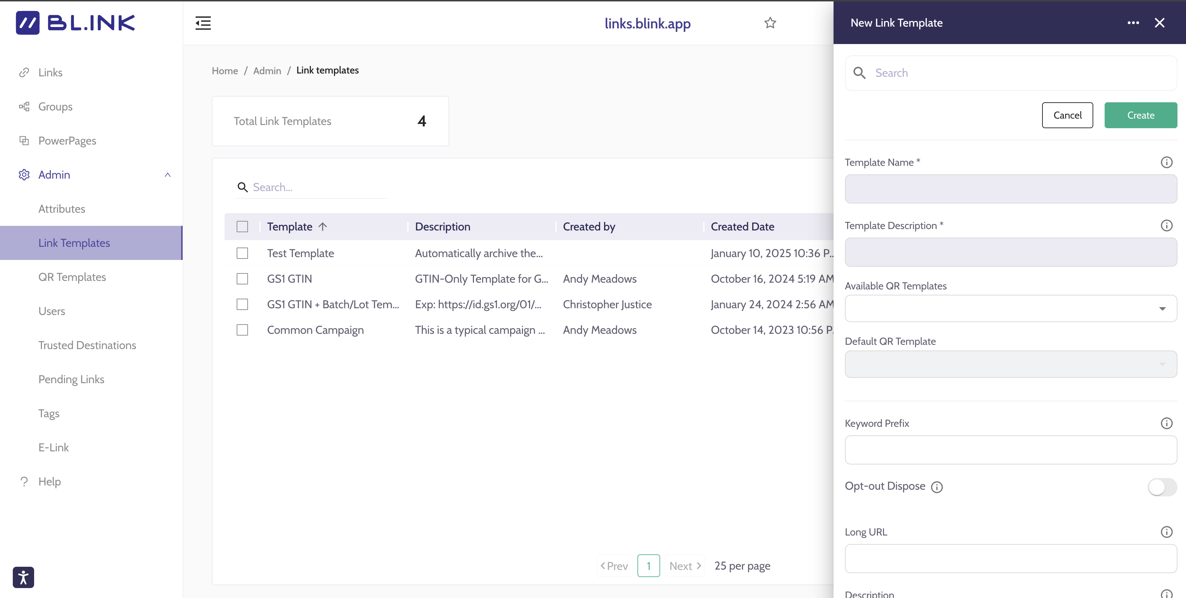Check the GS1 GTIN row checkbox
This screenshot has height=598, width=1186.
pyautogui.click(x=242, y=279)
